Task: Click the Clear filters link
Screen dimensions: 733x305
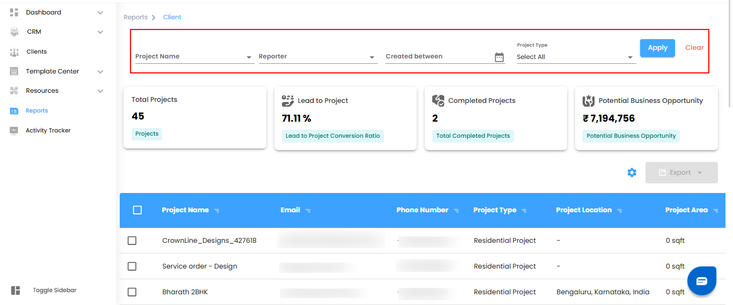Action: (694, 48)
